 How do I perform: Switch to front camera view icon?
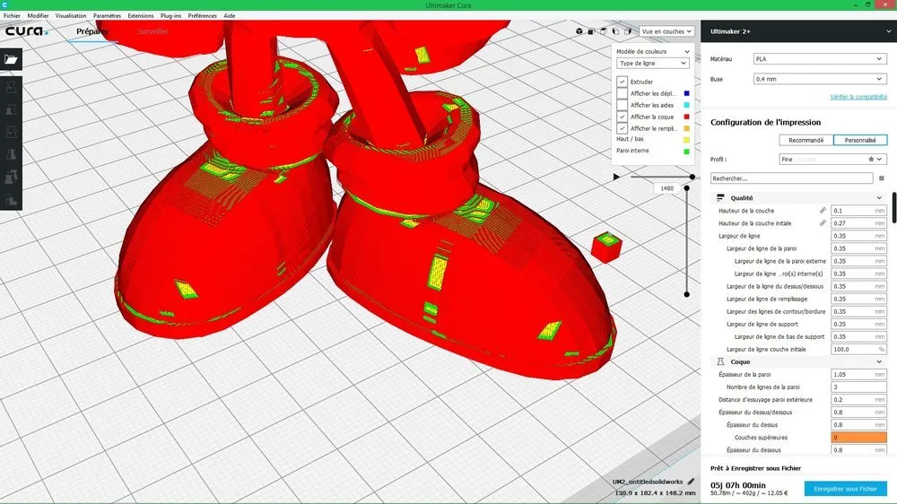tap(591, 31)
